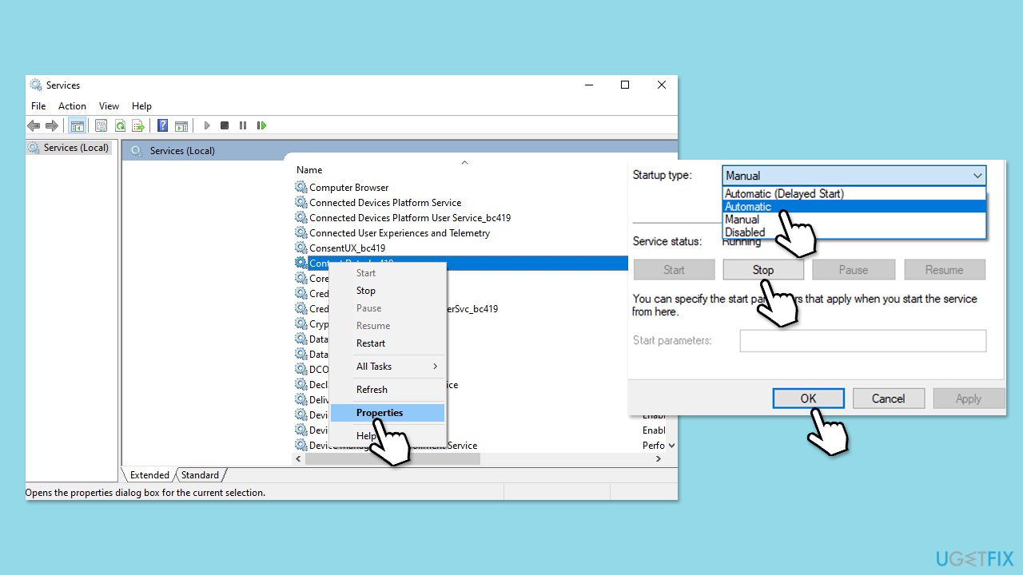
Task: Open the View menu
Action: [x=109, y=106]
